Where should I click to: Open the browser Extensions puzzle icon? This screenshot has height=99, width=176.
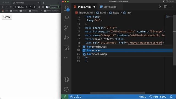click(39, 7)
